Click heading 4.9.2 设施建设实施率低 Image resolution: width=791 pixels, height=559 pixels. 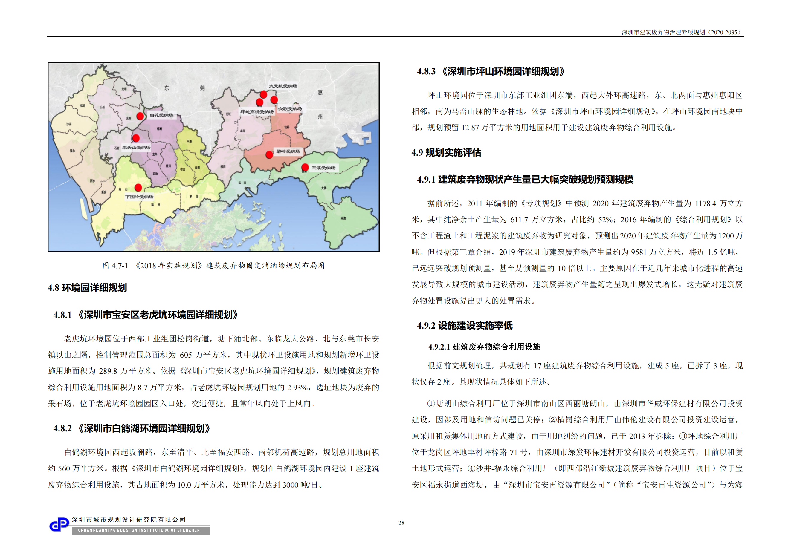coord(465,326)
